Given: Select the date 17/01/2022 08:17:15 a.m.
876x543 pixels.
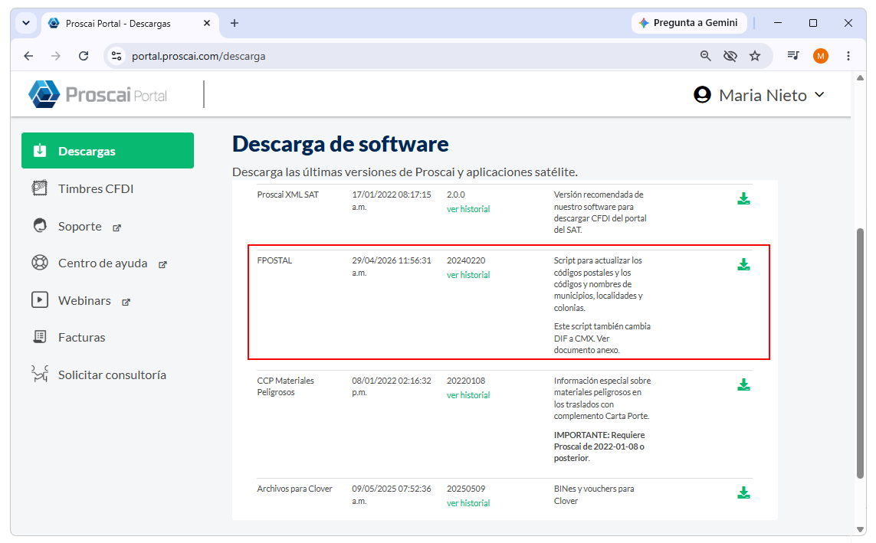Looking at the screenshot, I should click(392, 201).
